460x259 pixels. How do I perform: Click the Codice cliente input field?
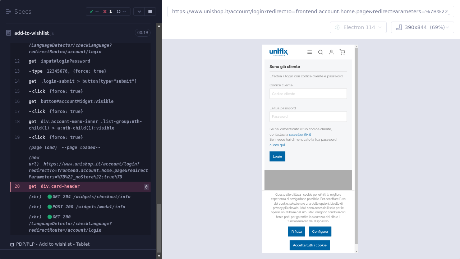click(x=308, y=94)
